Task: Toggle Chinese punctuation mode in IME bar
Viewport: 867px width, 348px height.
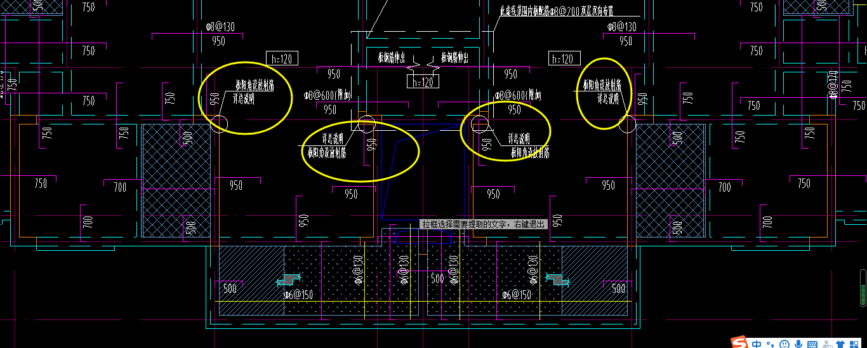Action: pos(771,344)
